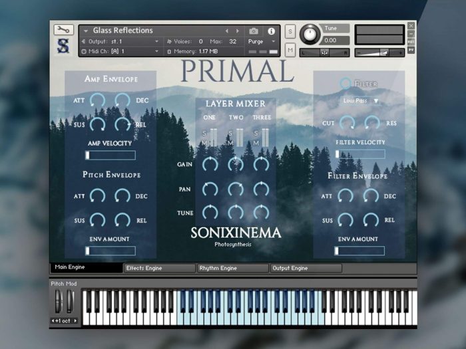This screenshot has width=466, height=349.
Task: Shift keyboard octave up with the right arrow
Action: 75,321
